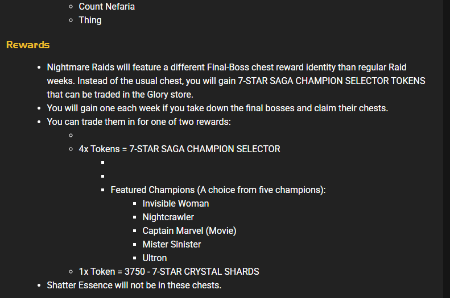
Task: Click the 4x Tokens selector line
Action: (x=179, y=149)
